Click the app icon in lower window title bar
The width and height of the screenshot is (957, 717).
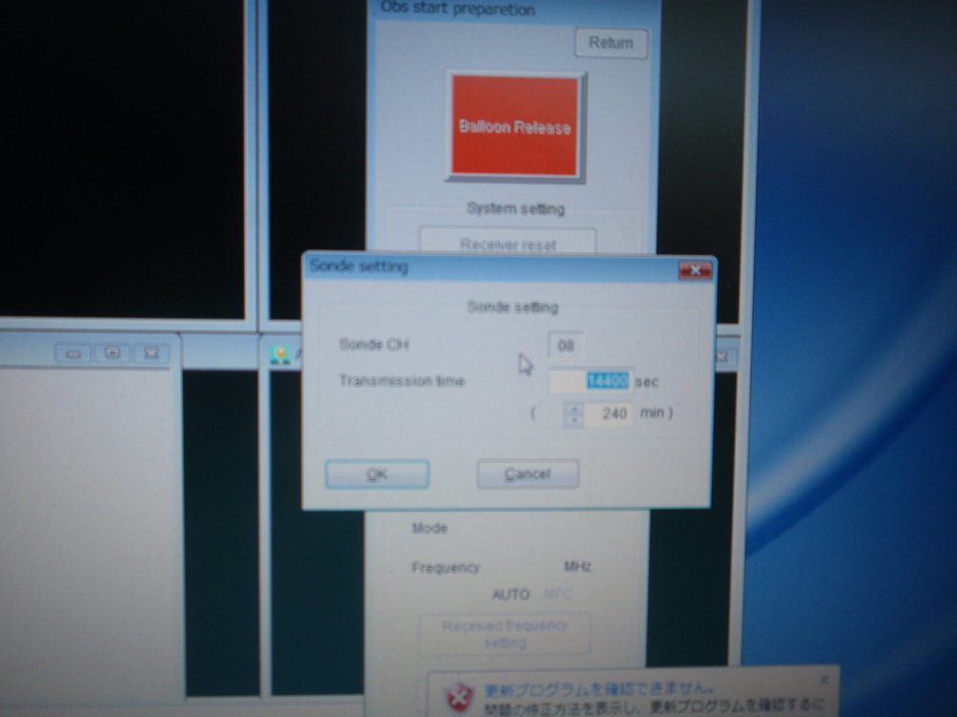pyautogui.click(x=279, y=355)
